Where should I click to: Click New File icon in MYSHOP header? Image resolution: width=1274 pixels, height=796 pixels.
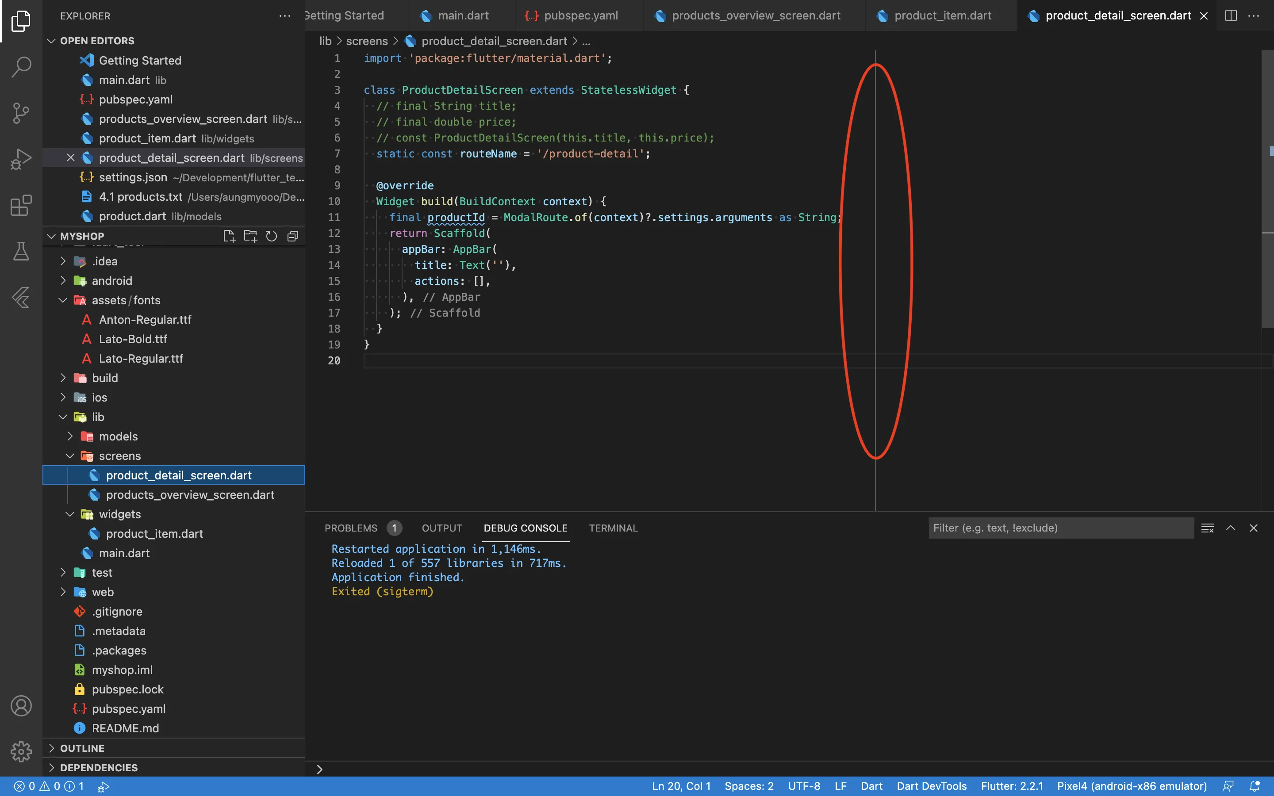(x=229, y=237)
